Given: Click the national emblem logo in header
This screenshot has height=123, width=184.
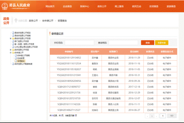Looking at the screenshot, I should [x=5, y=6].
